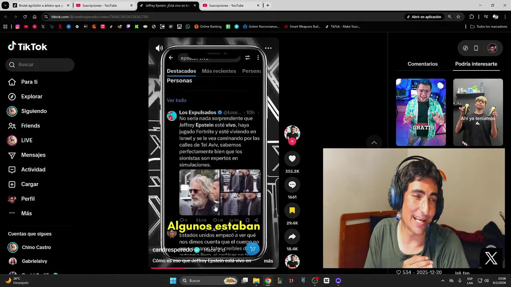This screenshot has height=287, width=511.
Task: Open the profile avatar at top right
Action: 493,48
